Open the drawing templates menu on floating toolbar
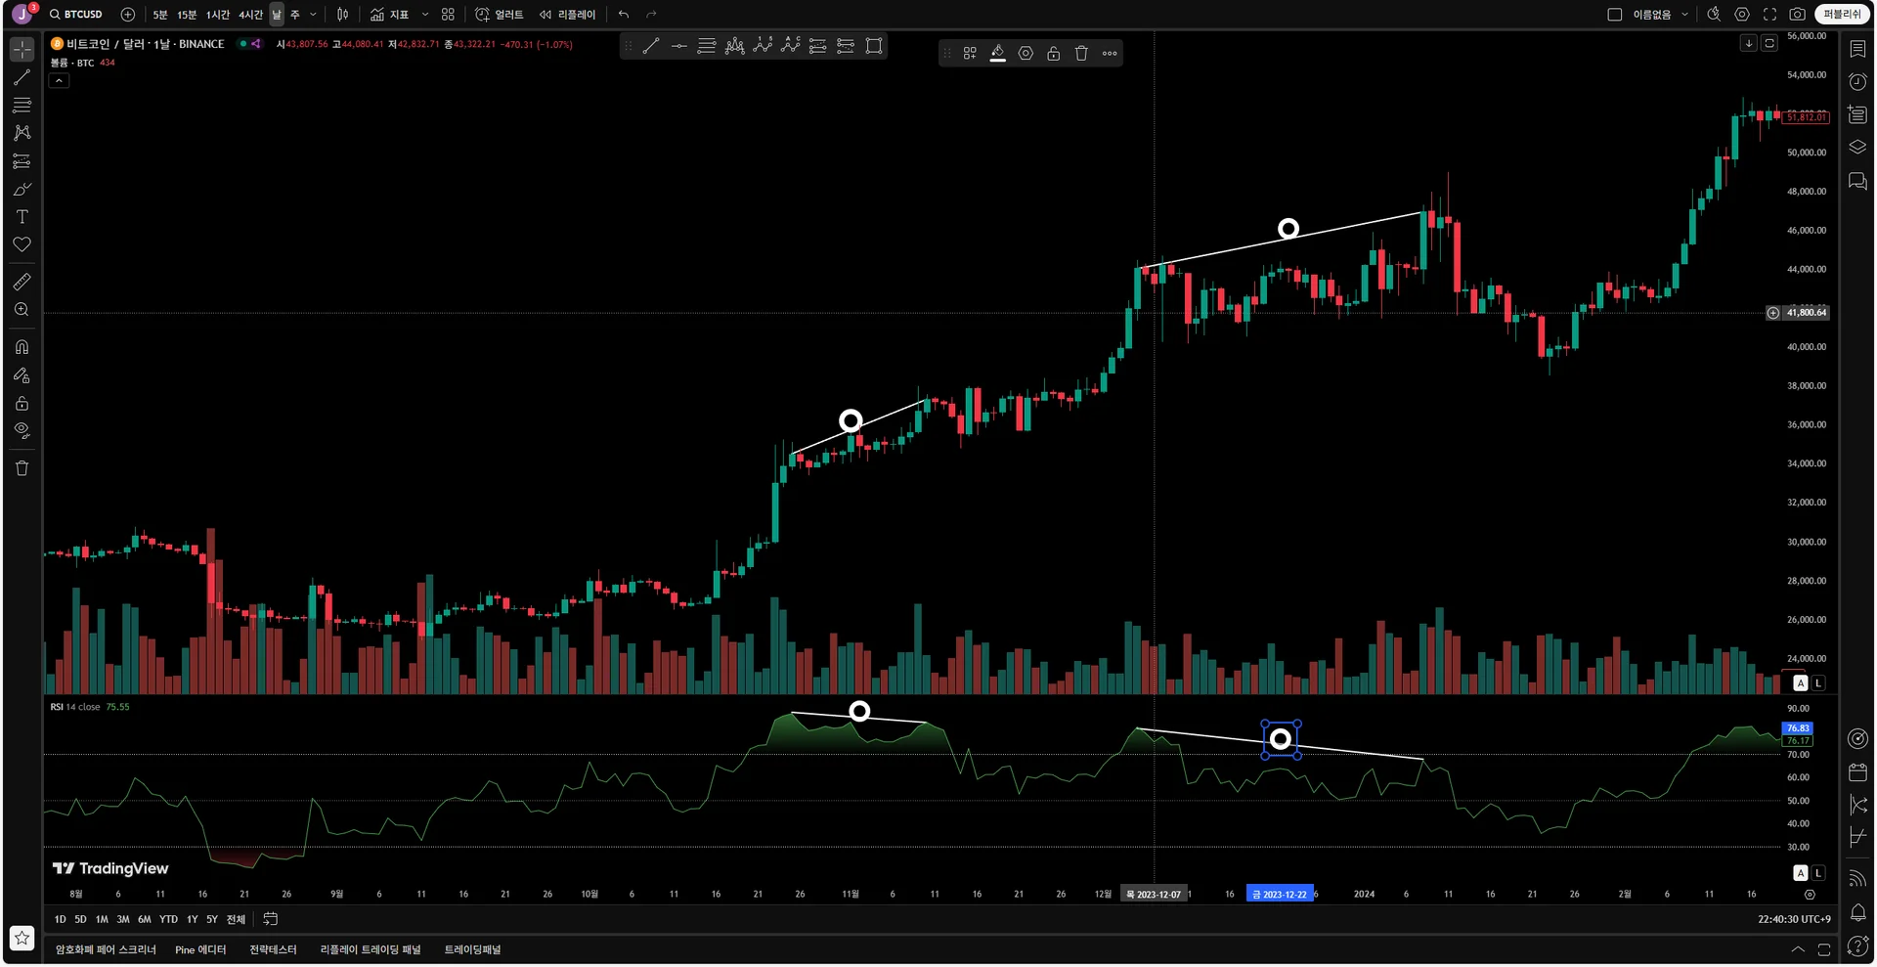 970,54
